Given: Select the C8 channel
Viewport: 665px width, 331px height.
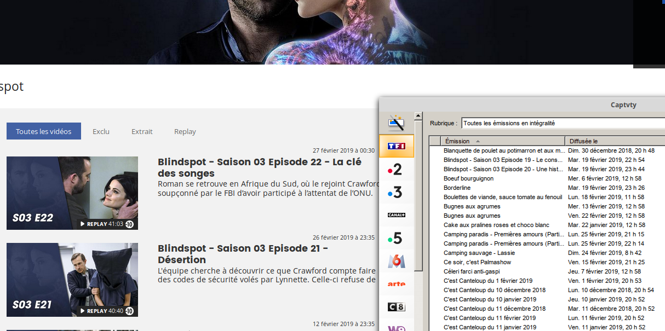Looking at the screenshot, I should click(x=396, y=307).
